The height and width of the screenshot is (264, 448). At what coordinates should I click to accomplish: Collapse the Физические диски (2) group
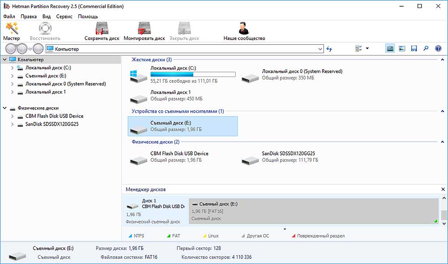pyautogui.click(x=442, y=142)
